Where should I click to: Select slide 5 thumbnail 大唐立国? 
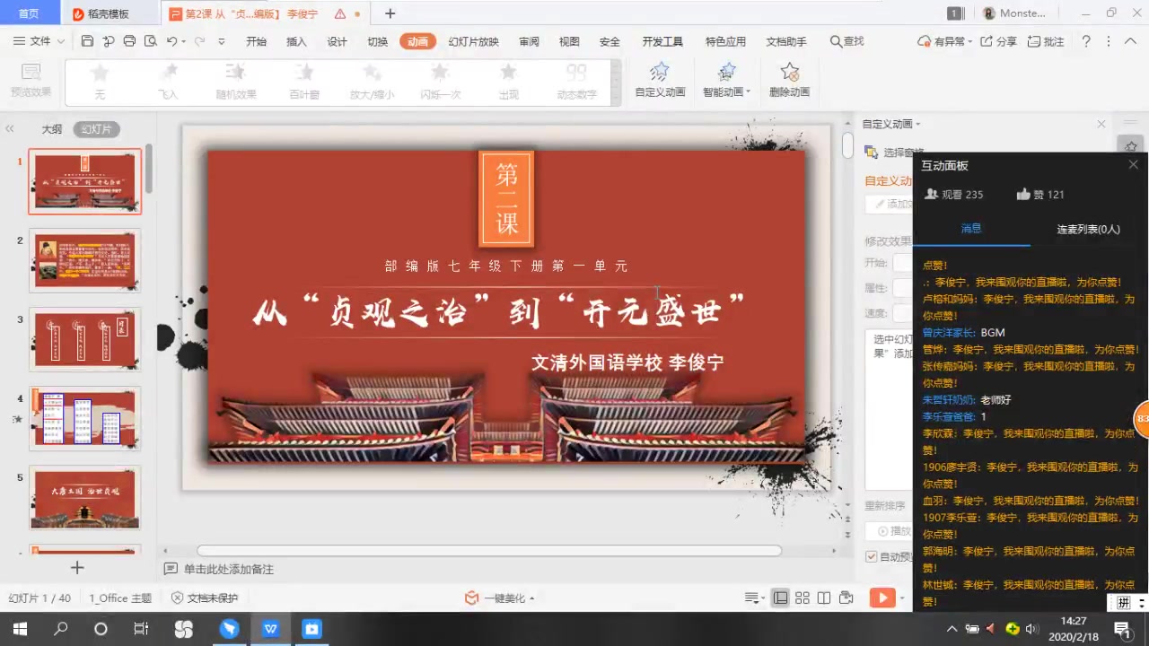[85, 497]
